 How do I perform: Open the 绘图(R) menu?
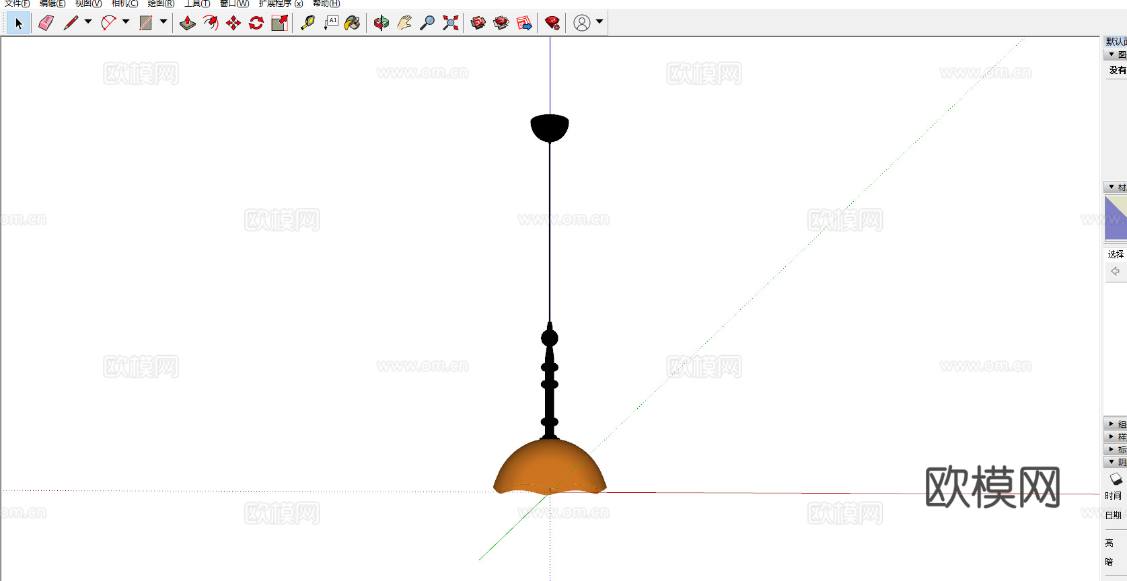click(x=161, y=3)
